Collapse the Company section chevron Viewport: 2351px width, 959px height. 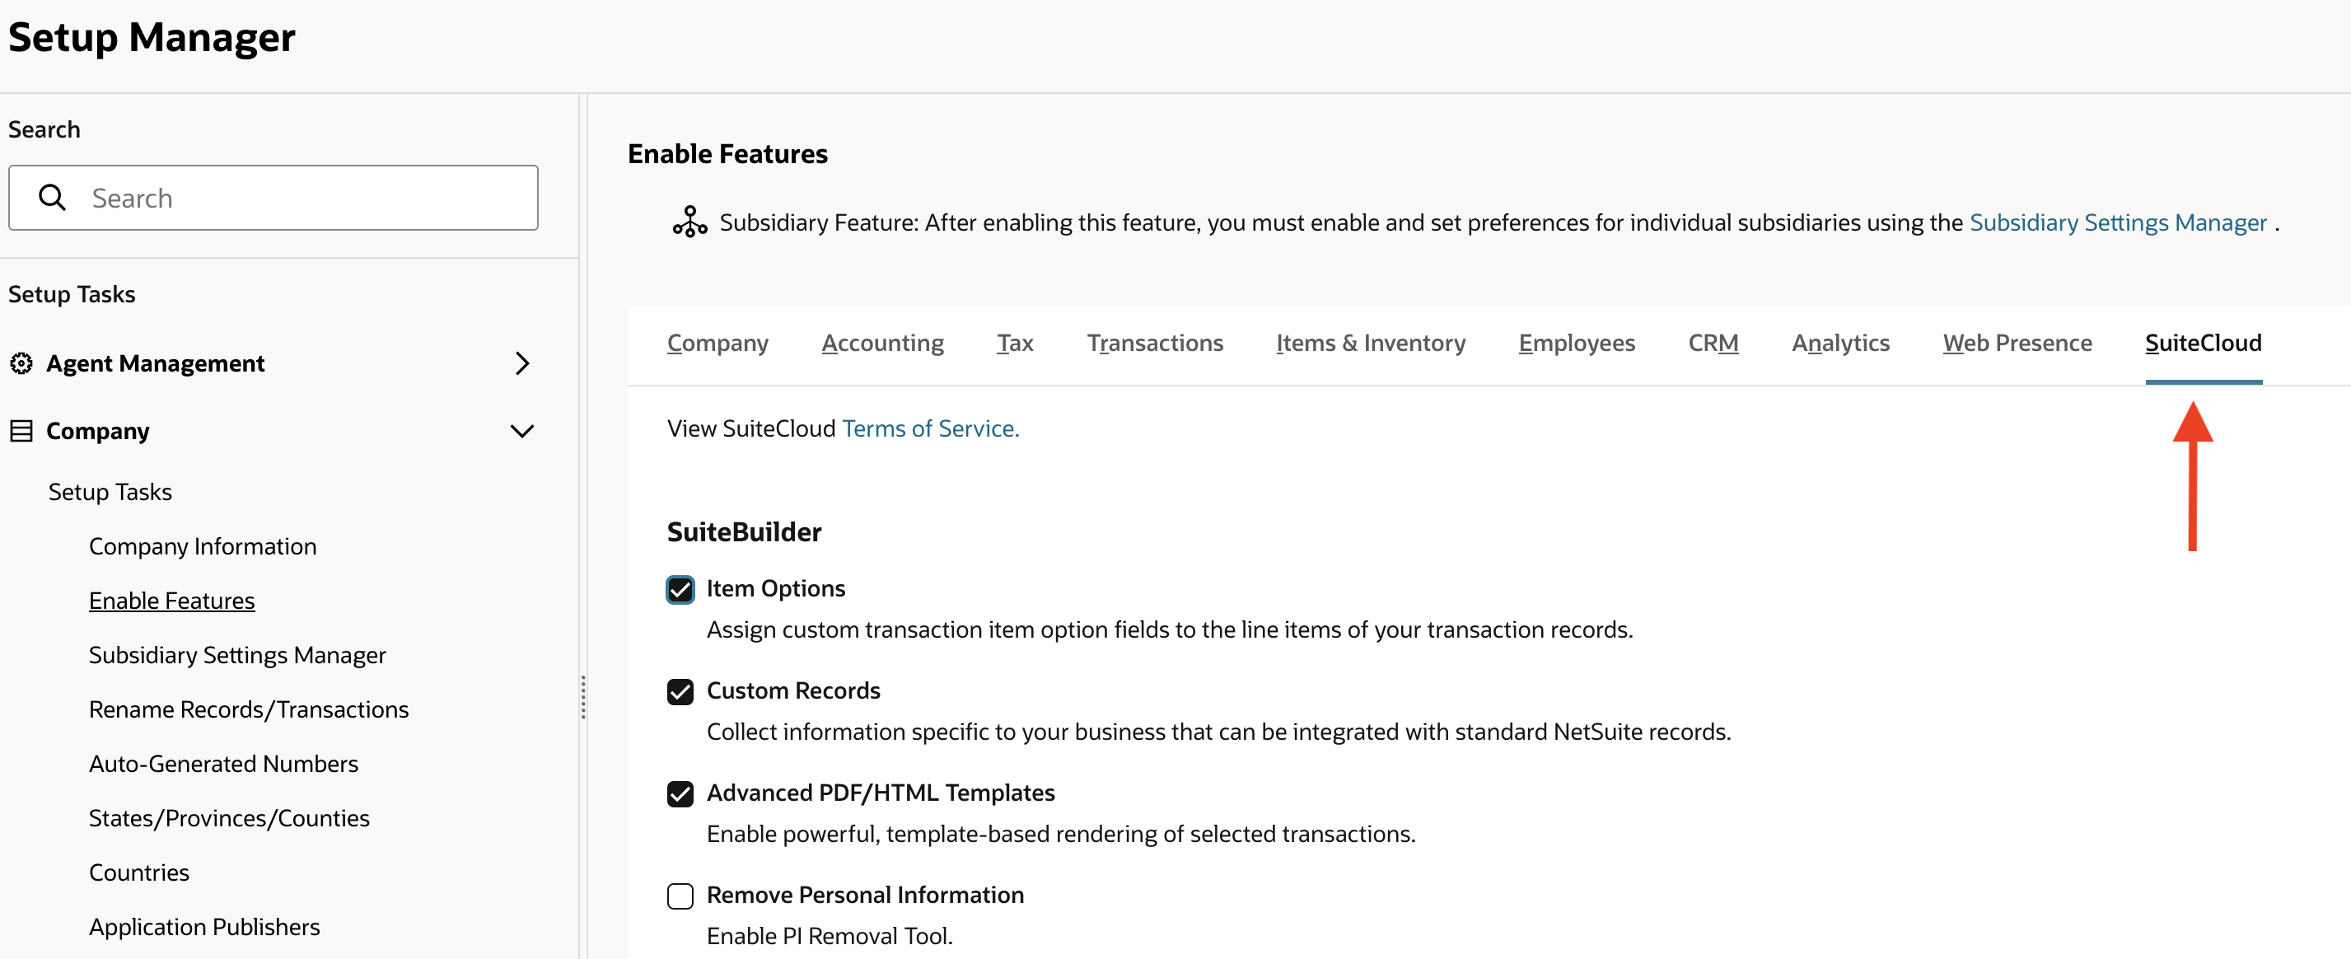[522, 431]
